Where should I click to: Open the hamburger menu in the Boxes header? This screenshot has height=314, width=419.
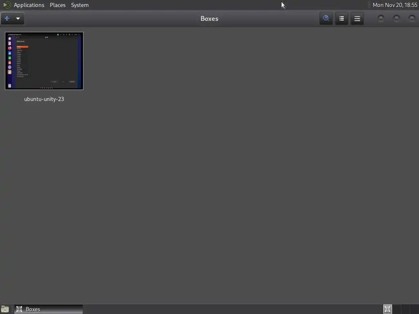pyautogui.click(x=357, y=18)
